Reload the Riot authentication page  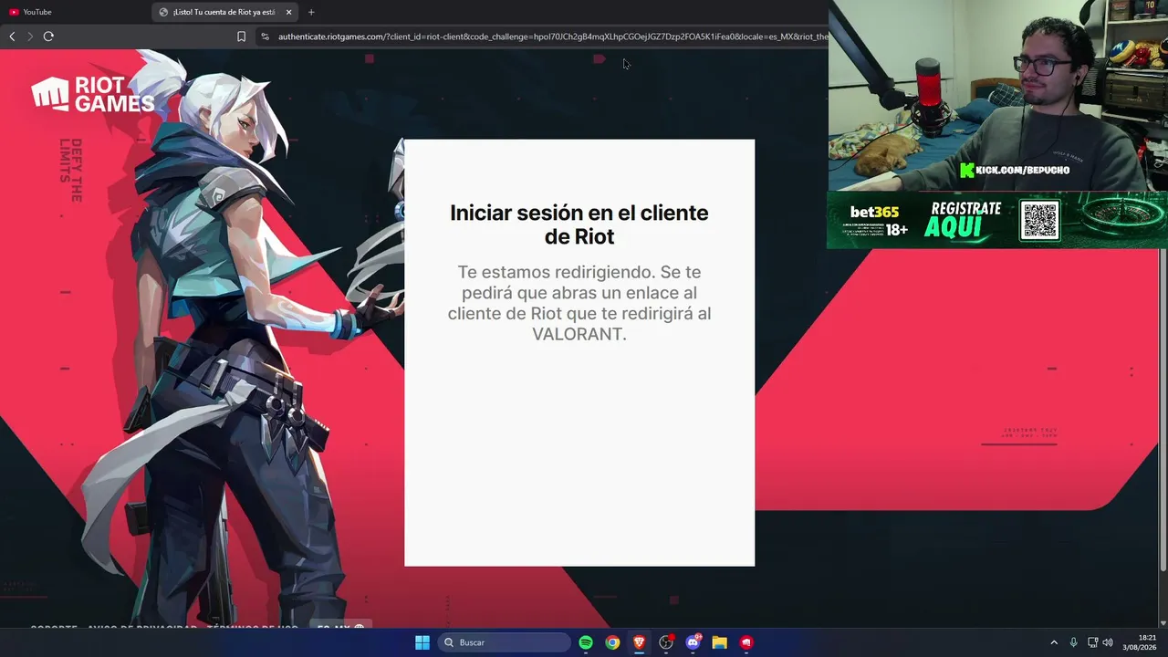tap(48, 36)
